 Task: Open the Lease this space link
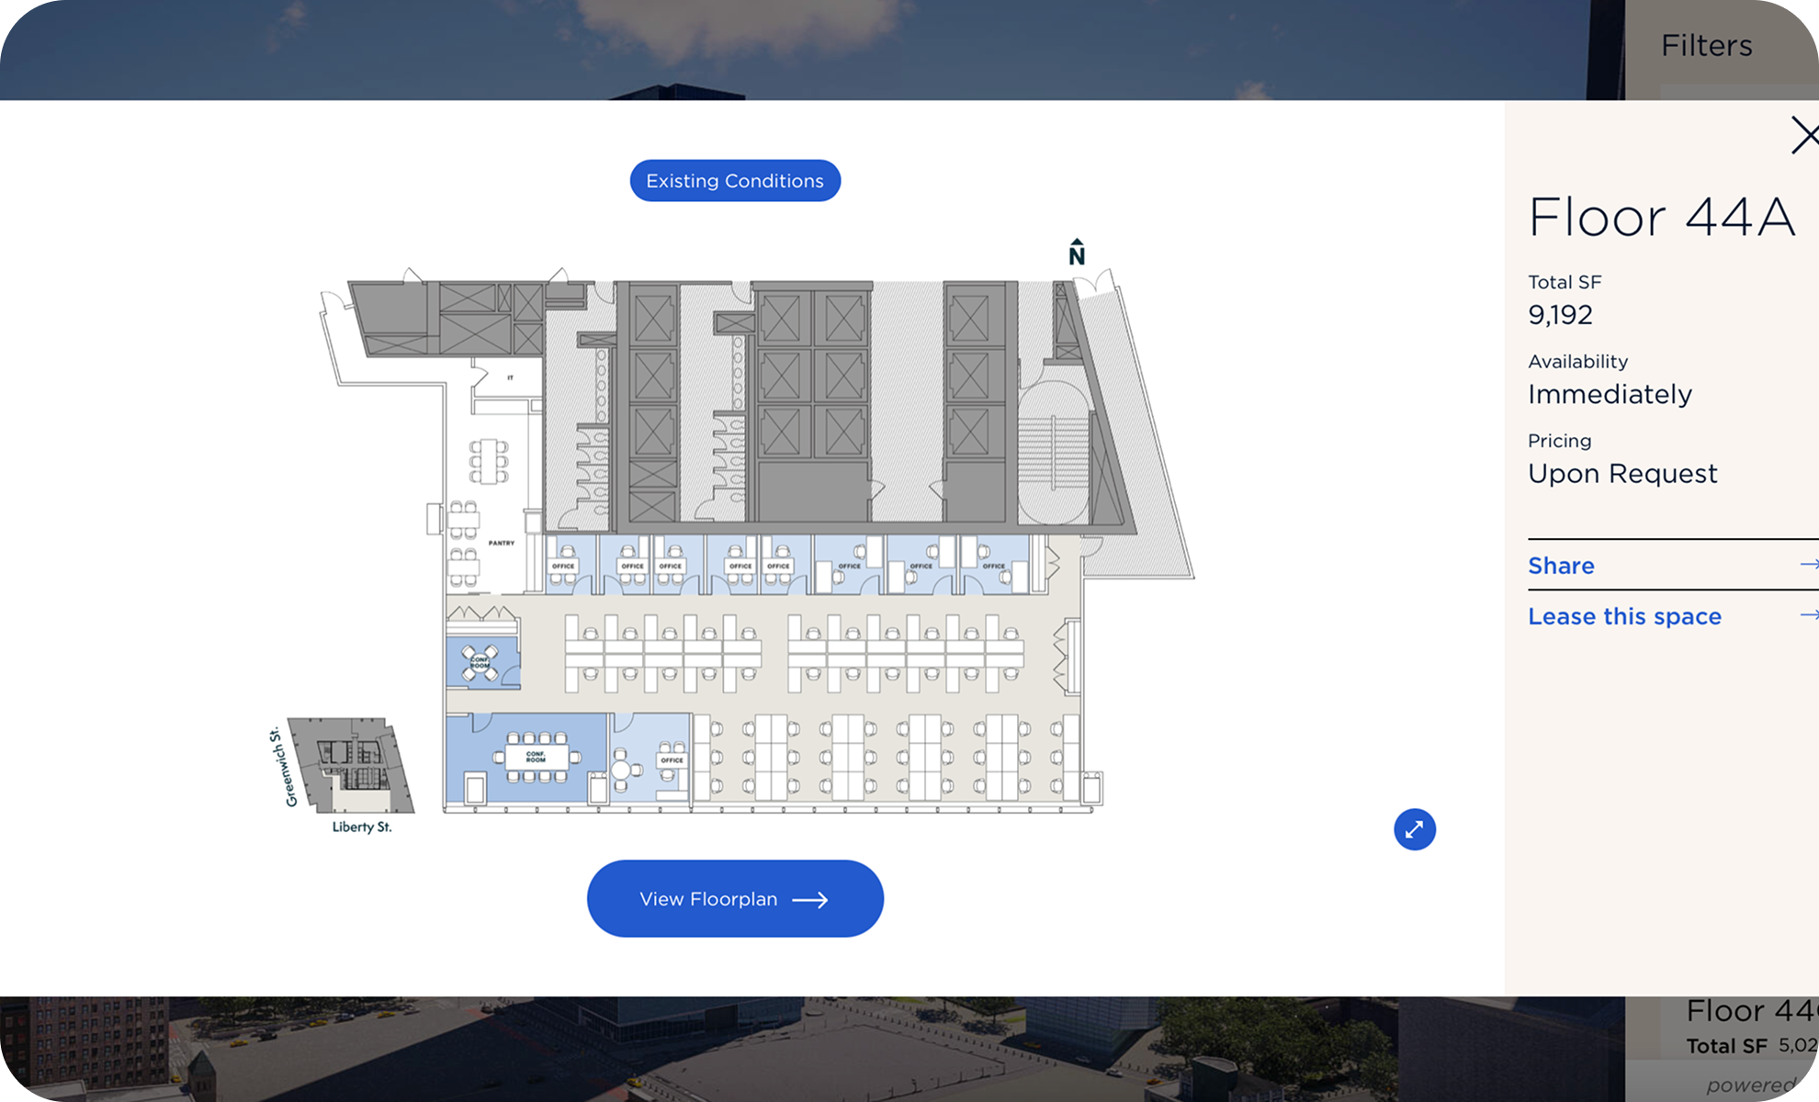point(1624,615)
